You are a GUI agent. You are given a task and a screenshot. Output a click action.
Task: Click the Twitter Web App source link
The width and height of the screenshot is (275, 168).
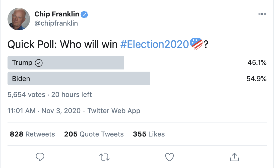click(x=114, y=111)
